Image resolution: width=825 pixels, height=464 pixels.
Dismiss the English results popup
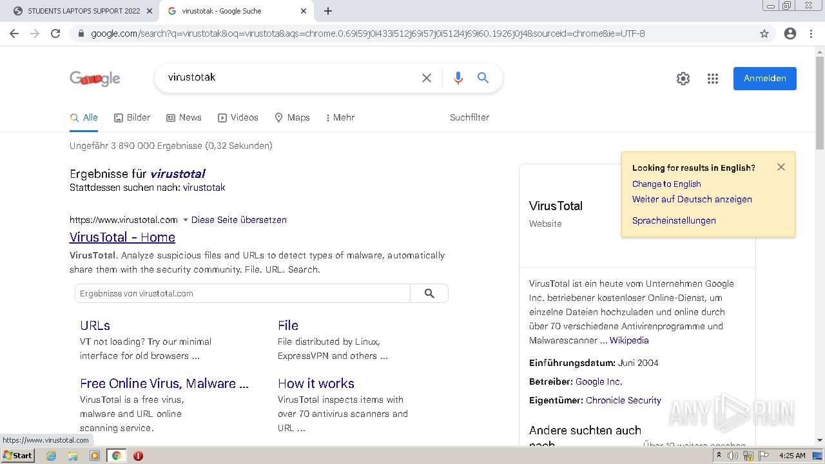781,167
